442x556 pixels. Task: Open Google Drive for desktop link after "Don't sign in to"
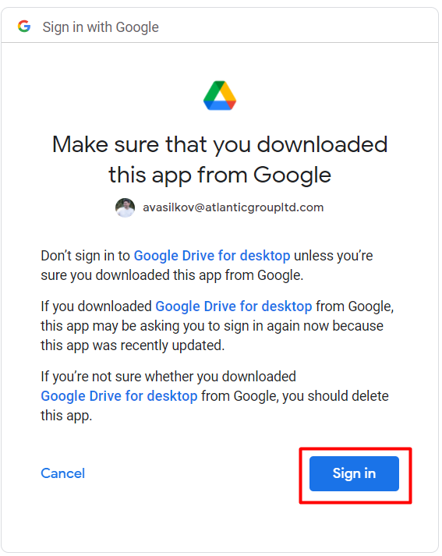click(212, 256)
